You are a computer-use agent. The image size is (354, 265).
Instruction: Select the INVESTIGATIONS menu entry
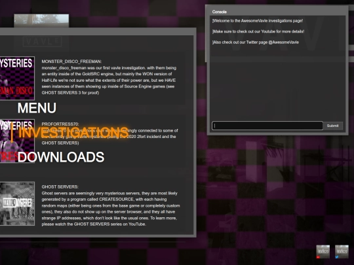(x=73, y=132)
